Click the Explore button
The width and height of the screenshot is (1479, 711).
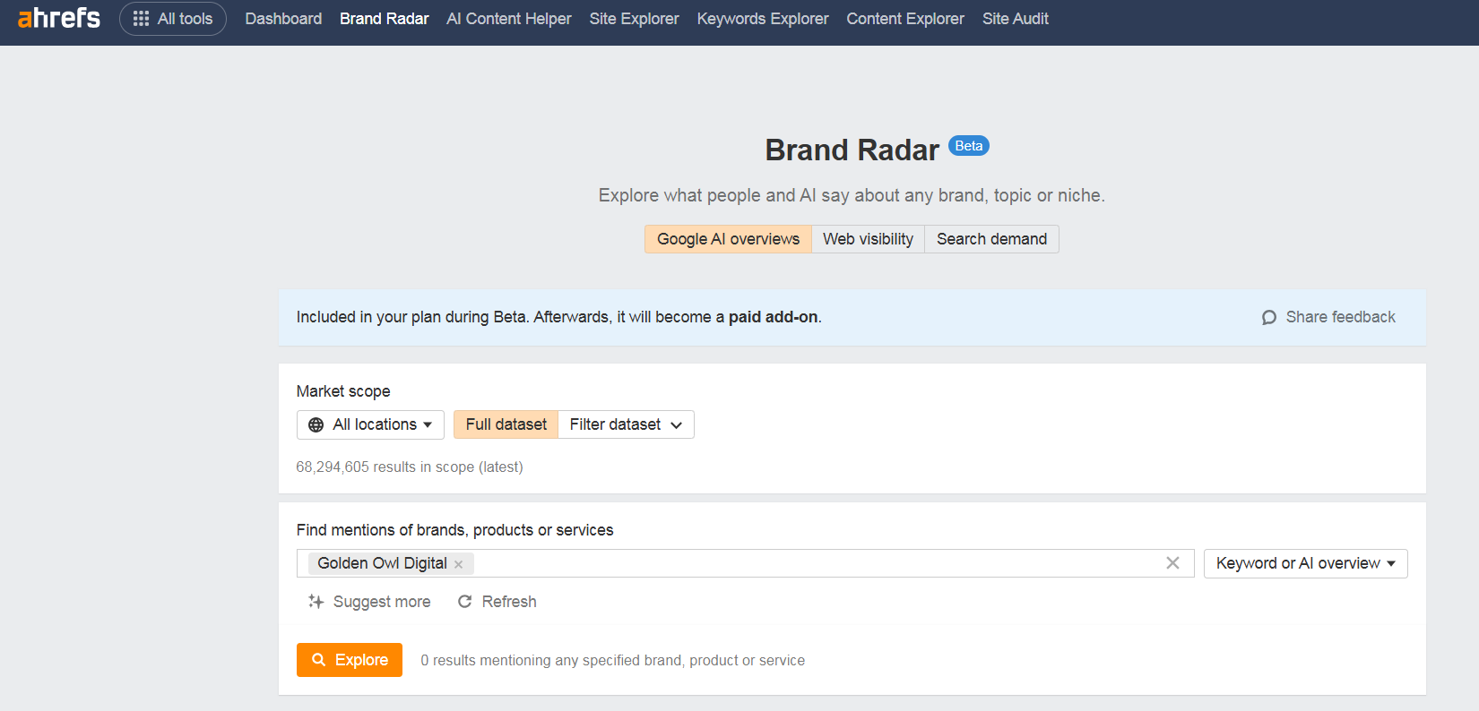coord(350,660)
